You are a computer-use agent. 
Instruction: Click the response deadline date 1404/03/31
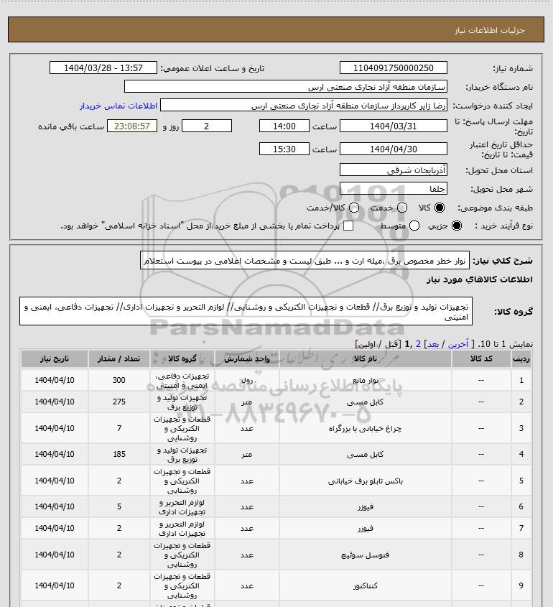393,126
